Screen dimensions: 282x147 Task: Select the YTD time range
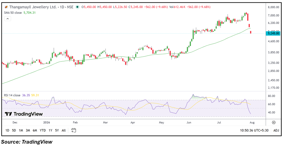pyautogui.click(x=43, y=130)
